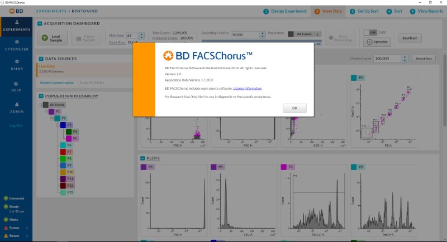Viewport: 447px width, 242px height.
Task: Click the recording progress bar
Action: (261, 41)
